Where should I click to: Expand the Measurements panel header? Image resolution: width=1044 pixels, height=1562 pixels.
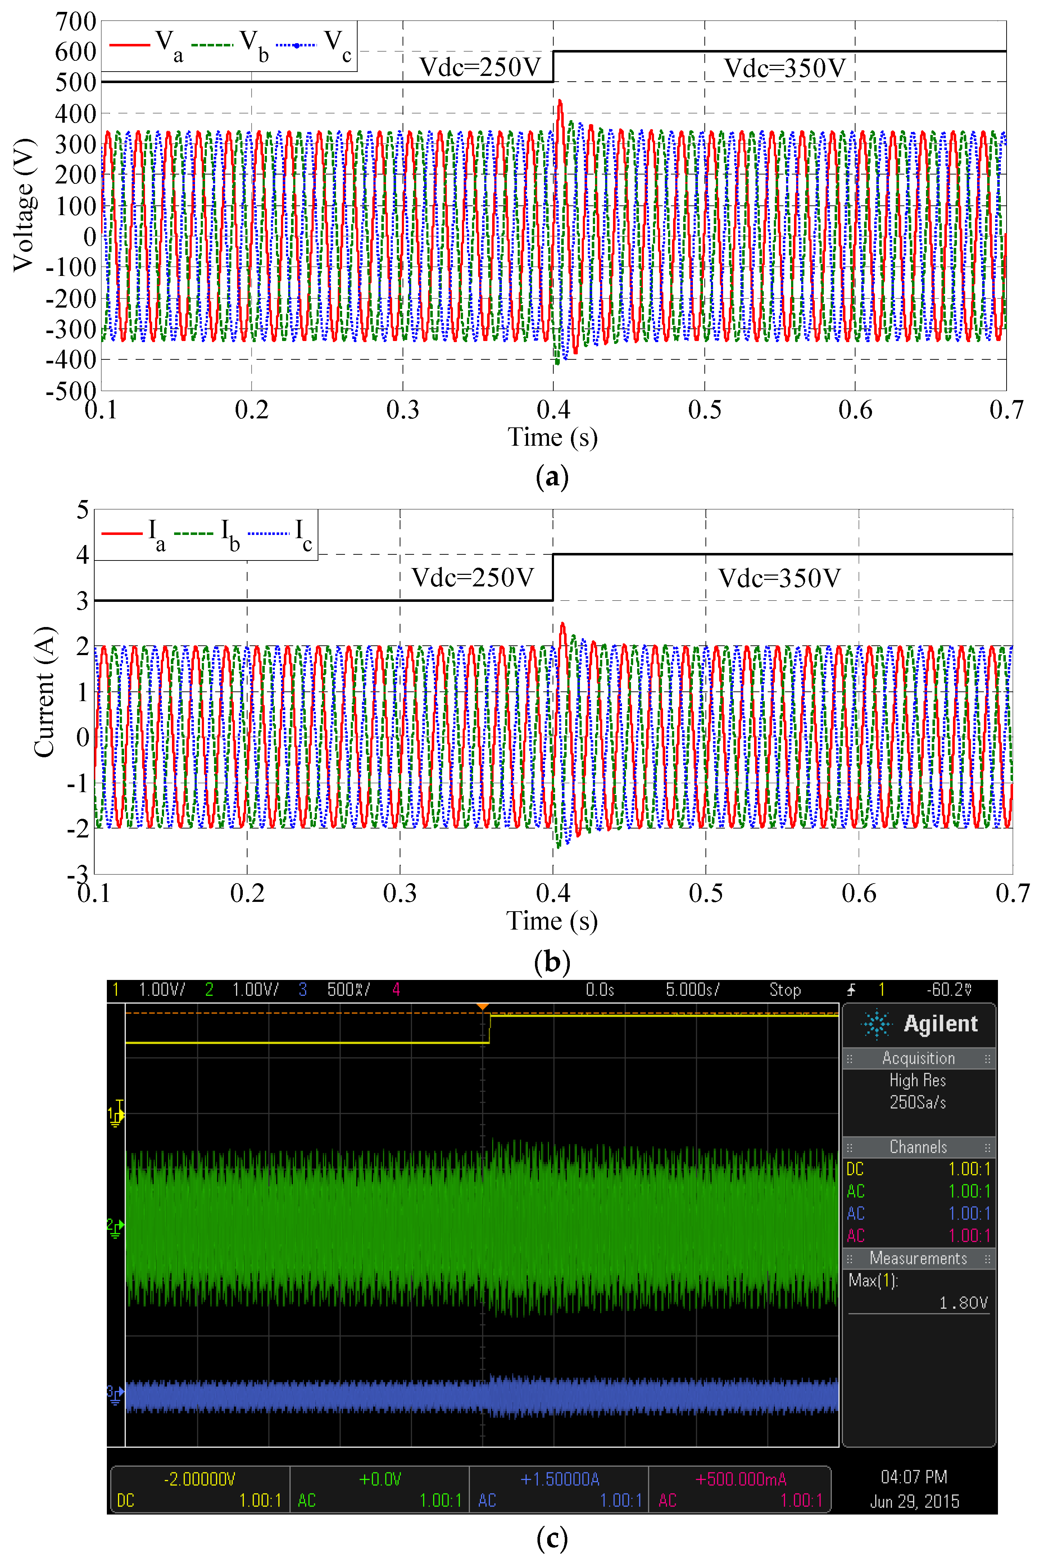click(x=918, y=1259)
